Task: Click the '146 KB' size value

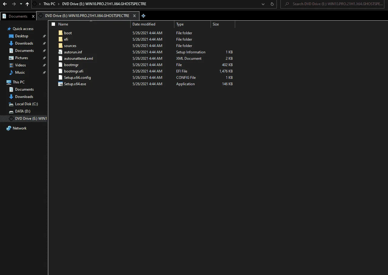Action: pyautogui.click(x=227, y=84)
